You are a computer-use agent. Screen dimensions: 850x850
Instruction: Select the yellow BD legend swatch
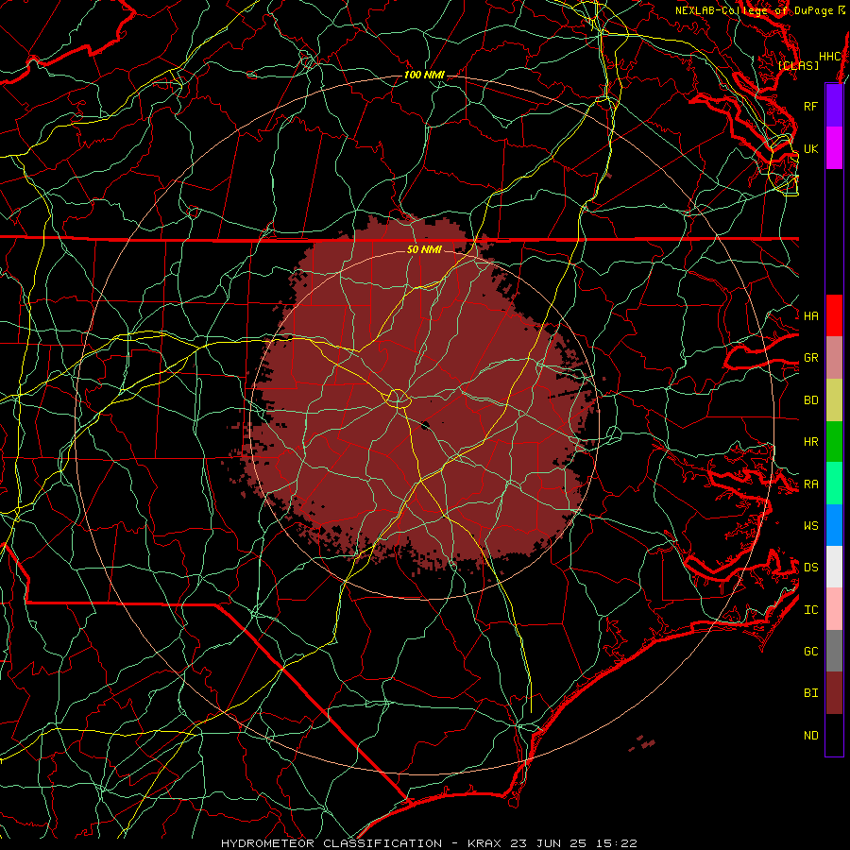pos(834,400)
